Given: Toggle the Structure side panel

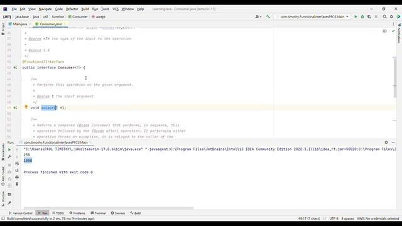Looking at the screenshot, I should point(3,199).
